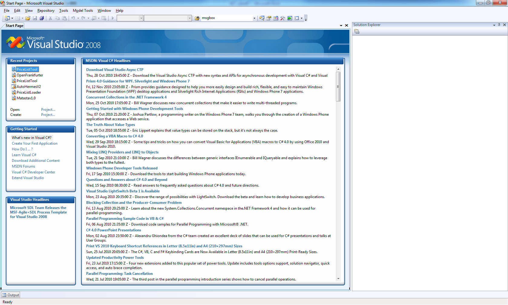Expand the Redo history dropdown arrow
Viewport: 508px width, 305px height.
[88, 18]
